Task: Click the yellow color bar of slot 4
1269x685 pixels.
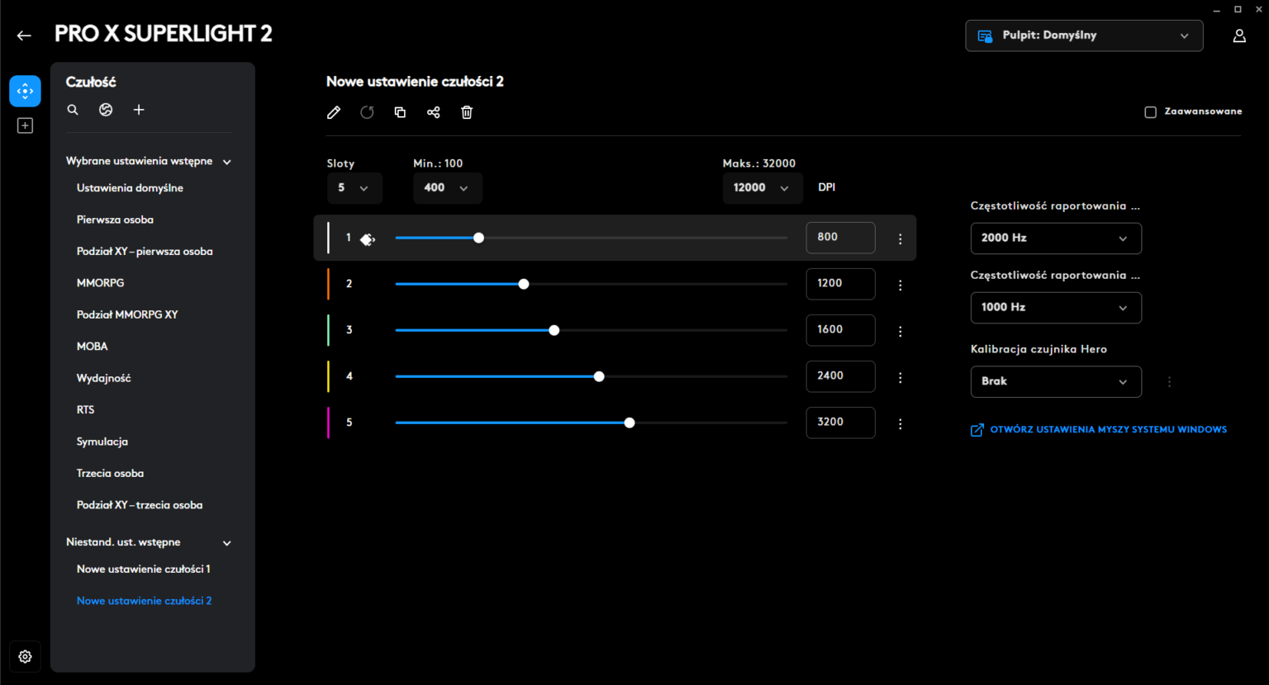Action: 328,376
